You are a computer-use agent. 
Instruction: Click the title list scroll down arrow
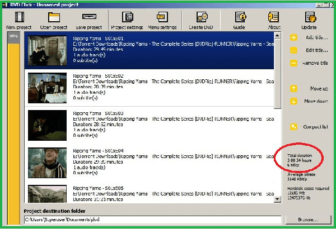click(278, 199)
